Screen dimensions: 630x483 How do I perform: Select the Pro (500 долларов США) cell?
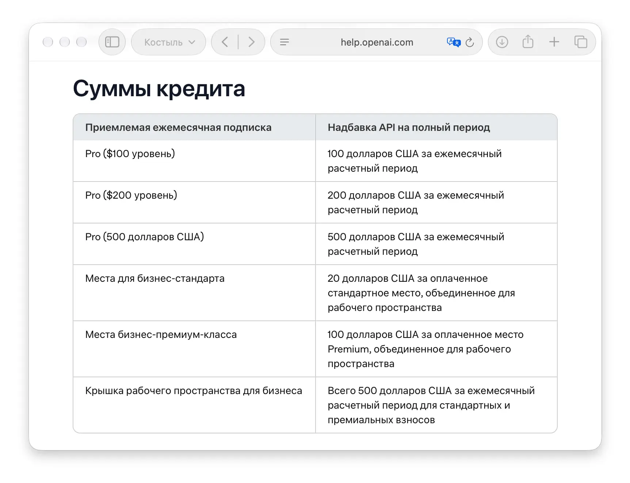pos(194,244)
